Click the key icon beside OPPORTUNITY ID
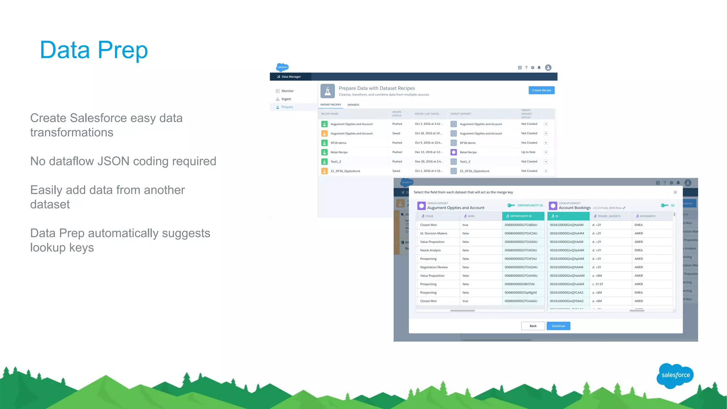This screenshot has width=727, height=409. pyautogui.click(x=511, y=205)
